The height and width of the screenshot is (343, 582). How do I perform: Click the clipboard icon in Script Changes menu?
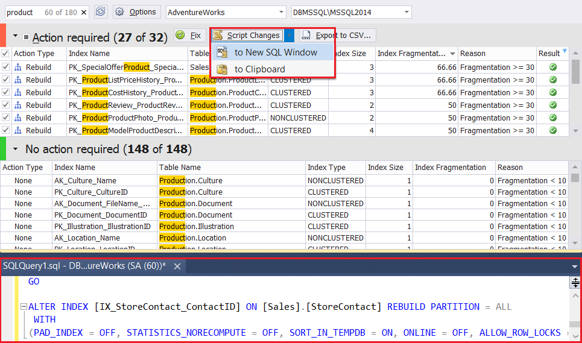(x=223, y=69)
